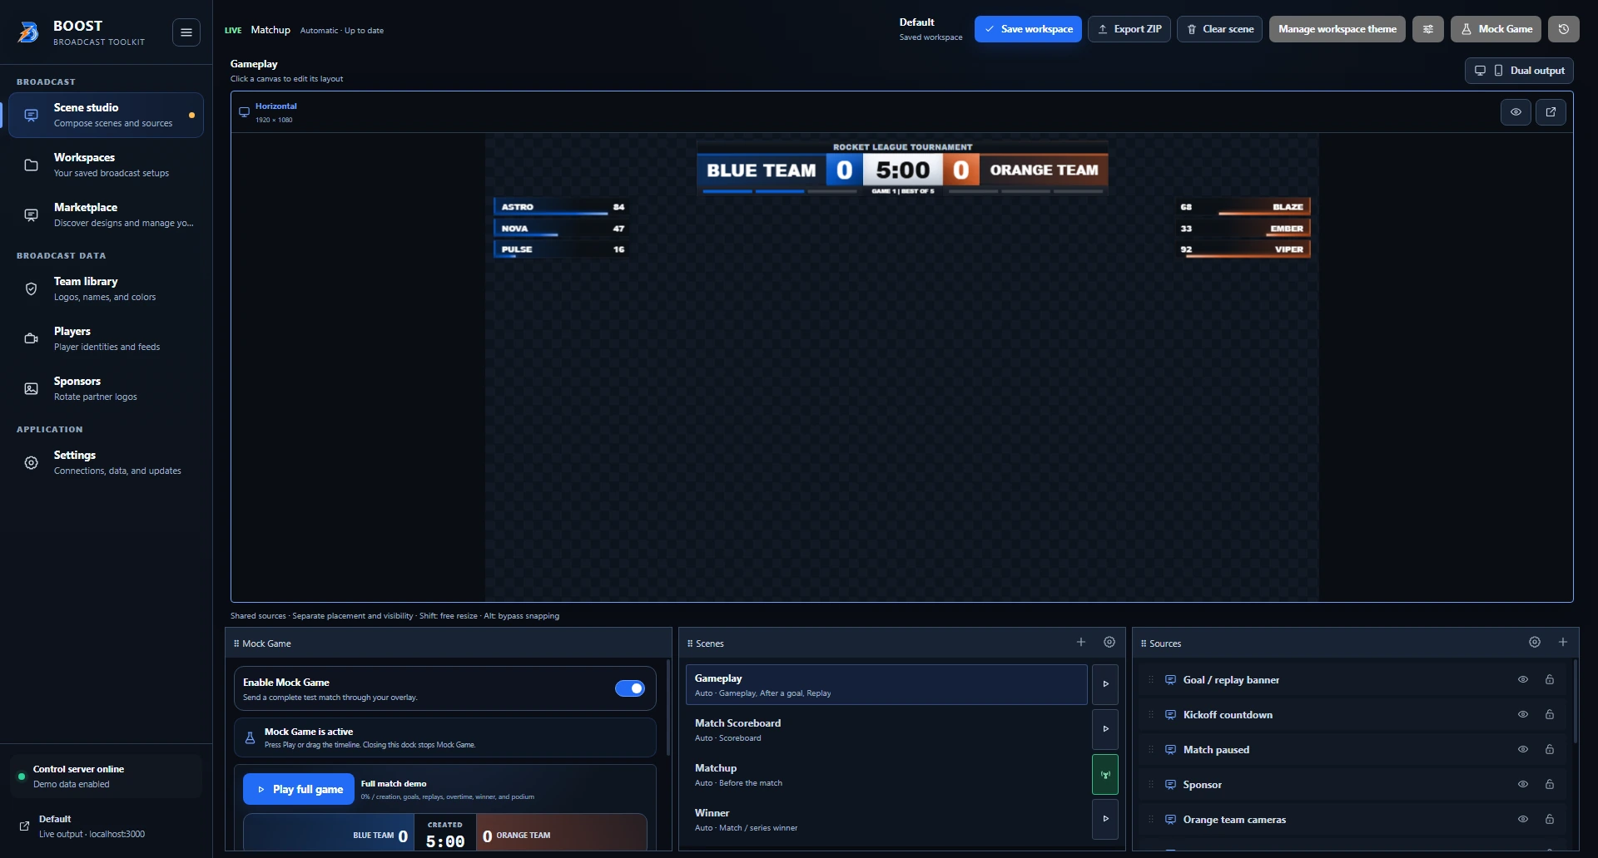The height and width of the screenshot is (858, 1598).
Task: Go to Workspaces in the sidebar
Action: click(x=106, y=165)
